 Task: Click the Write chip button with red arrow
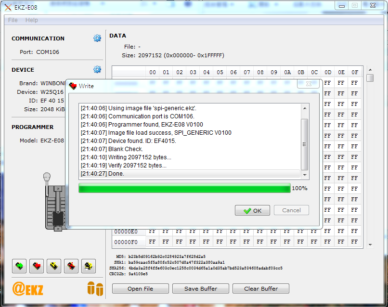click(x=37, y=265)
